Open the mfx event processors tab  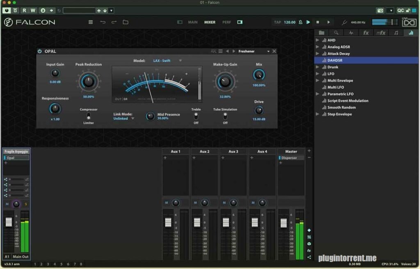point(381,33)
